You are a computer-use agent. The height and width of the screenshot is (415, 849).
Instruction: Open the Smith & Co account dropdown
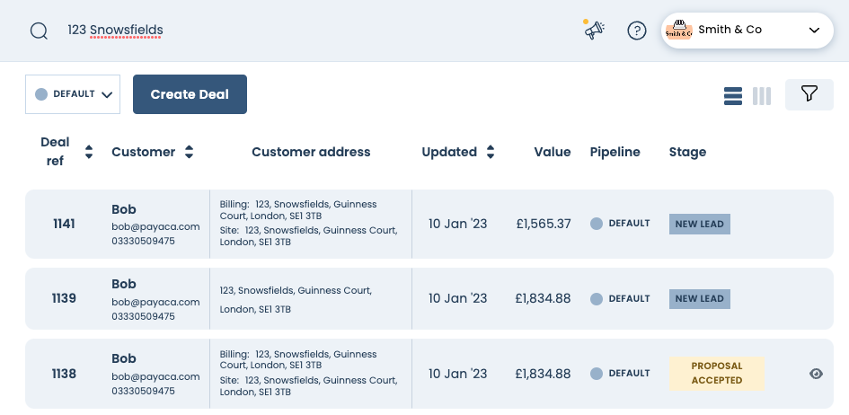click(813, 31)
